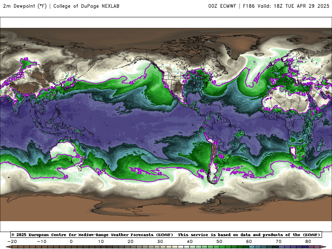Image resolution: width=332 pixels, height=249 pixels.
Task: Click the "2m Dewpoint (°F)" title text
Action: pos(25,6)
